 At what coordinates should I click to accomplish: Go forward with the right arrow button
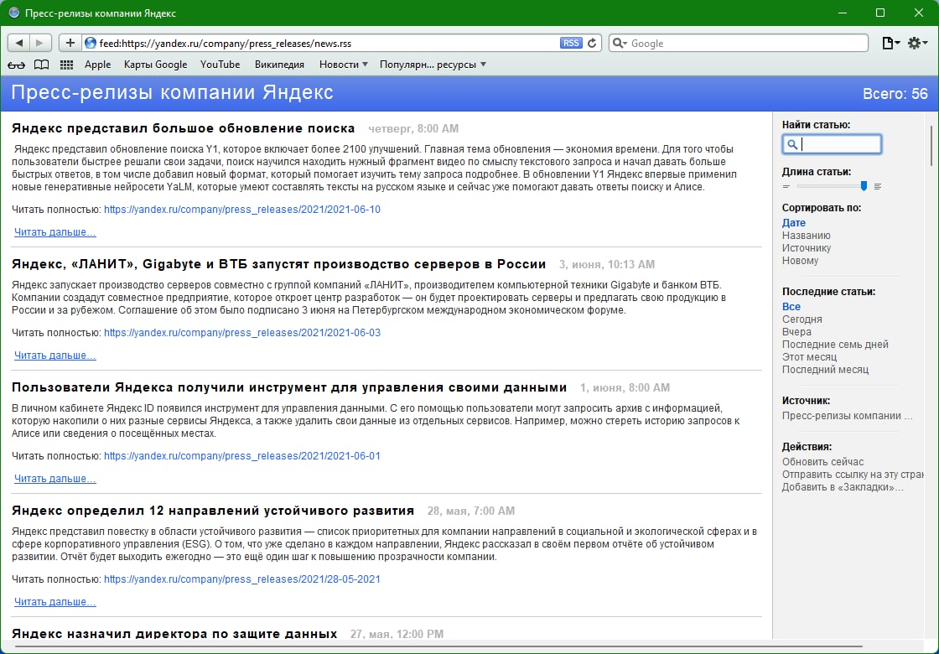click(39, 43)
